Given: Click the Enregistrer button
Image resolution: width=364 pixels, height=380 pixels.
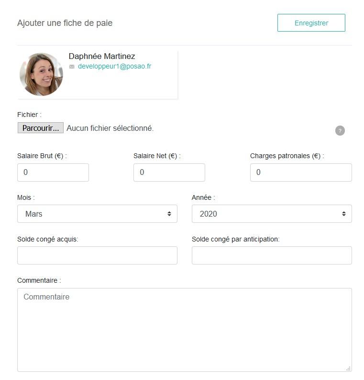Looking at the screenshot, I should pyautogui.click(x=311, y=23).
